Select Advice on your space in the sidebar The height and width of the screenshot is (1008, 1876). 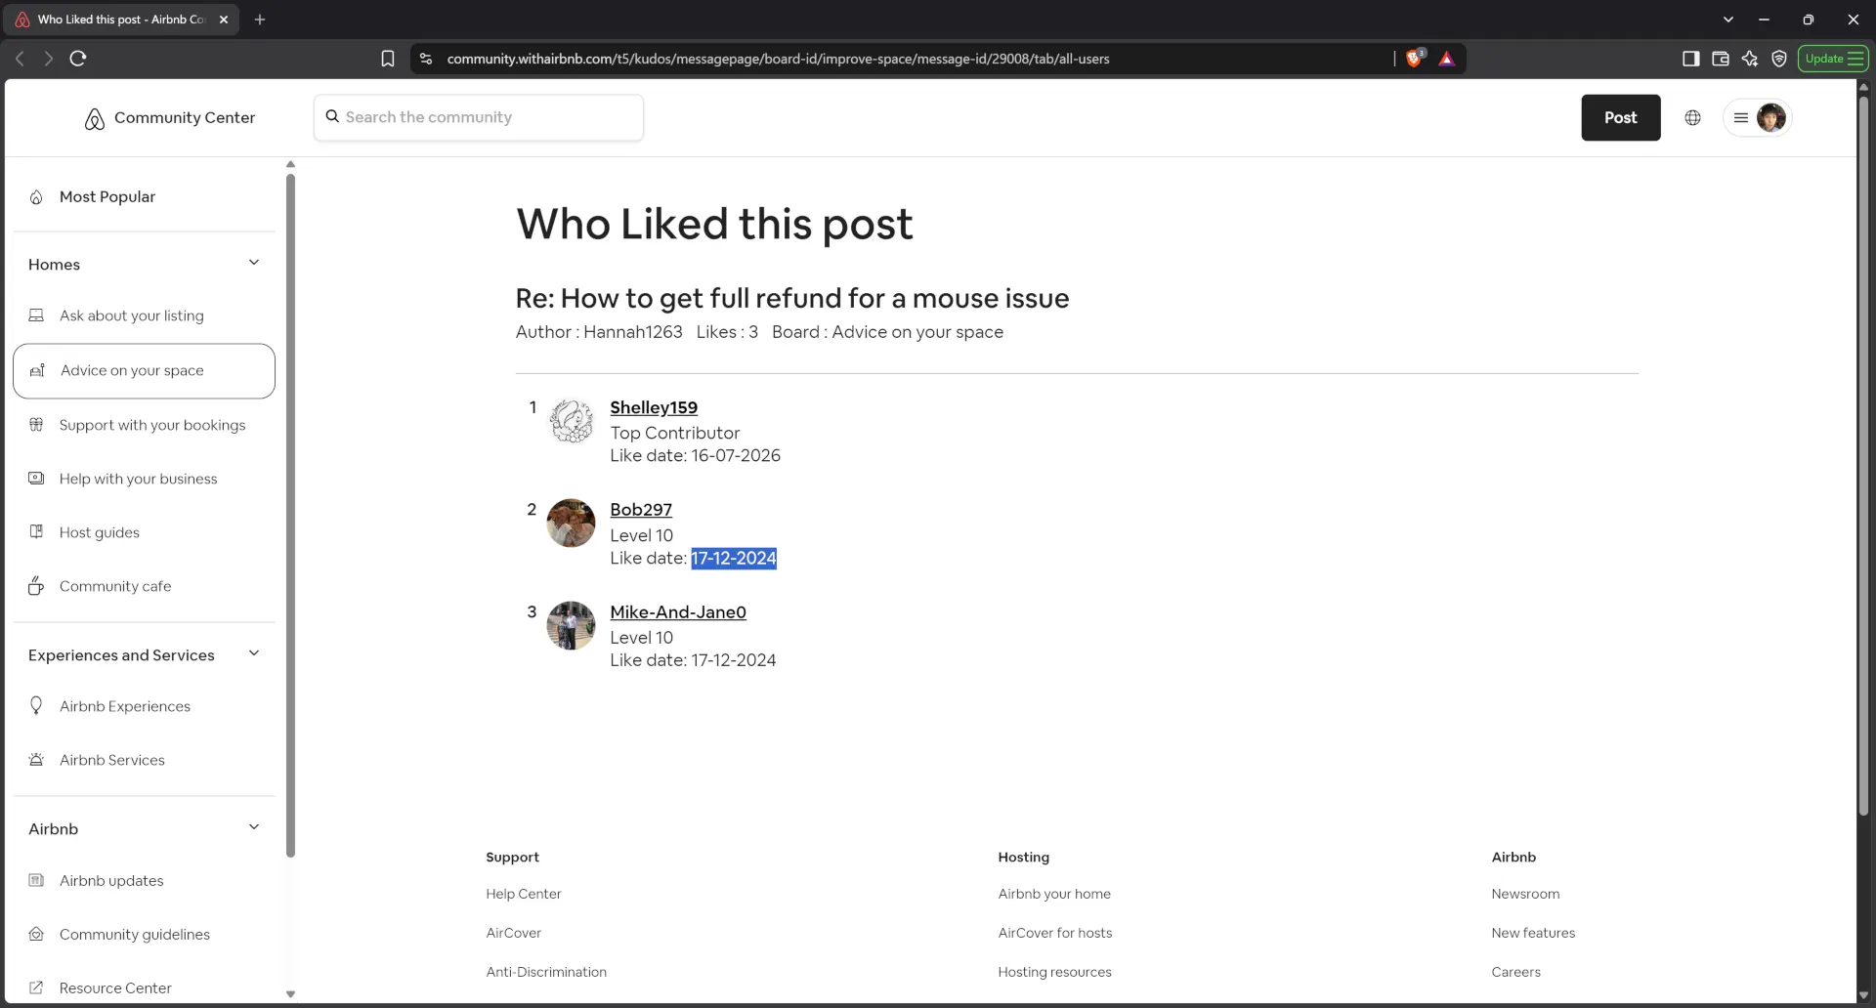145,371
